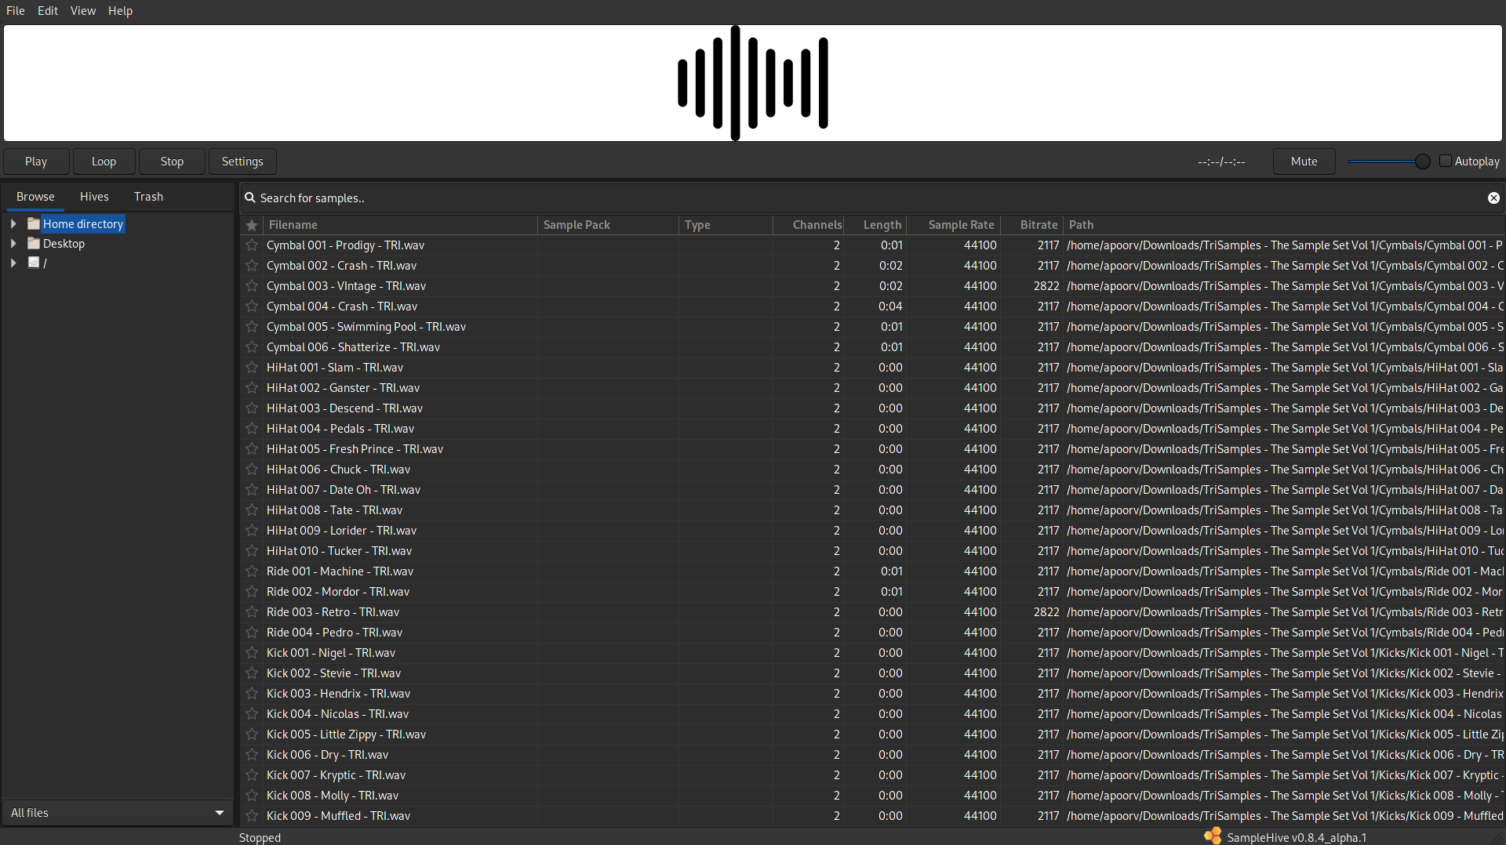Toggle the favorite star column header
The width and height of the screenshot is (1506, 845).
point(252,225)
